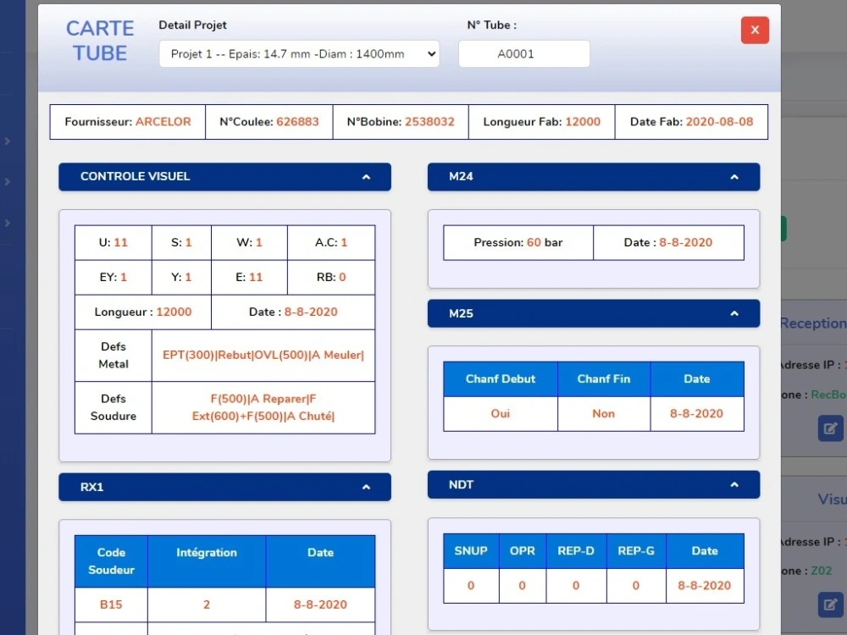This screenshot has width=847, height=635.
Task: Click OPR column header
Action: (523, 551)
